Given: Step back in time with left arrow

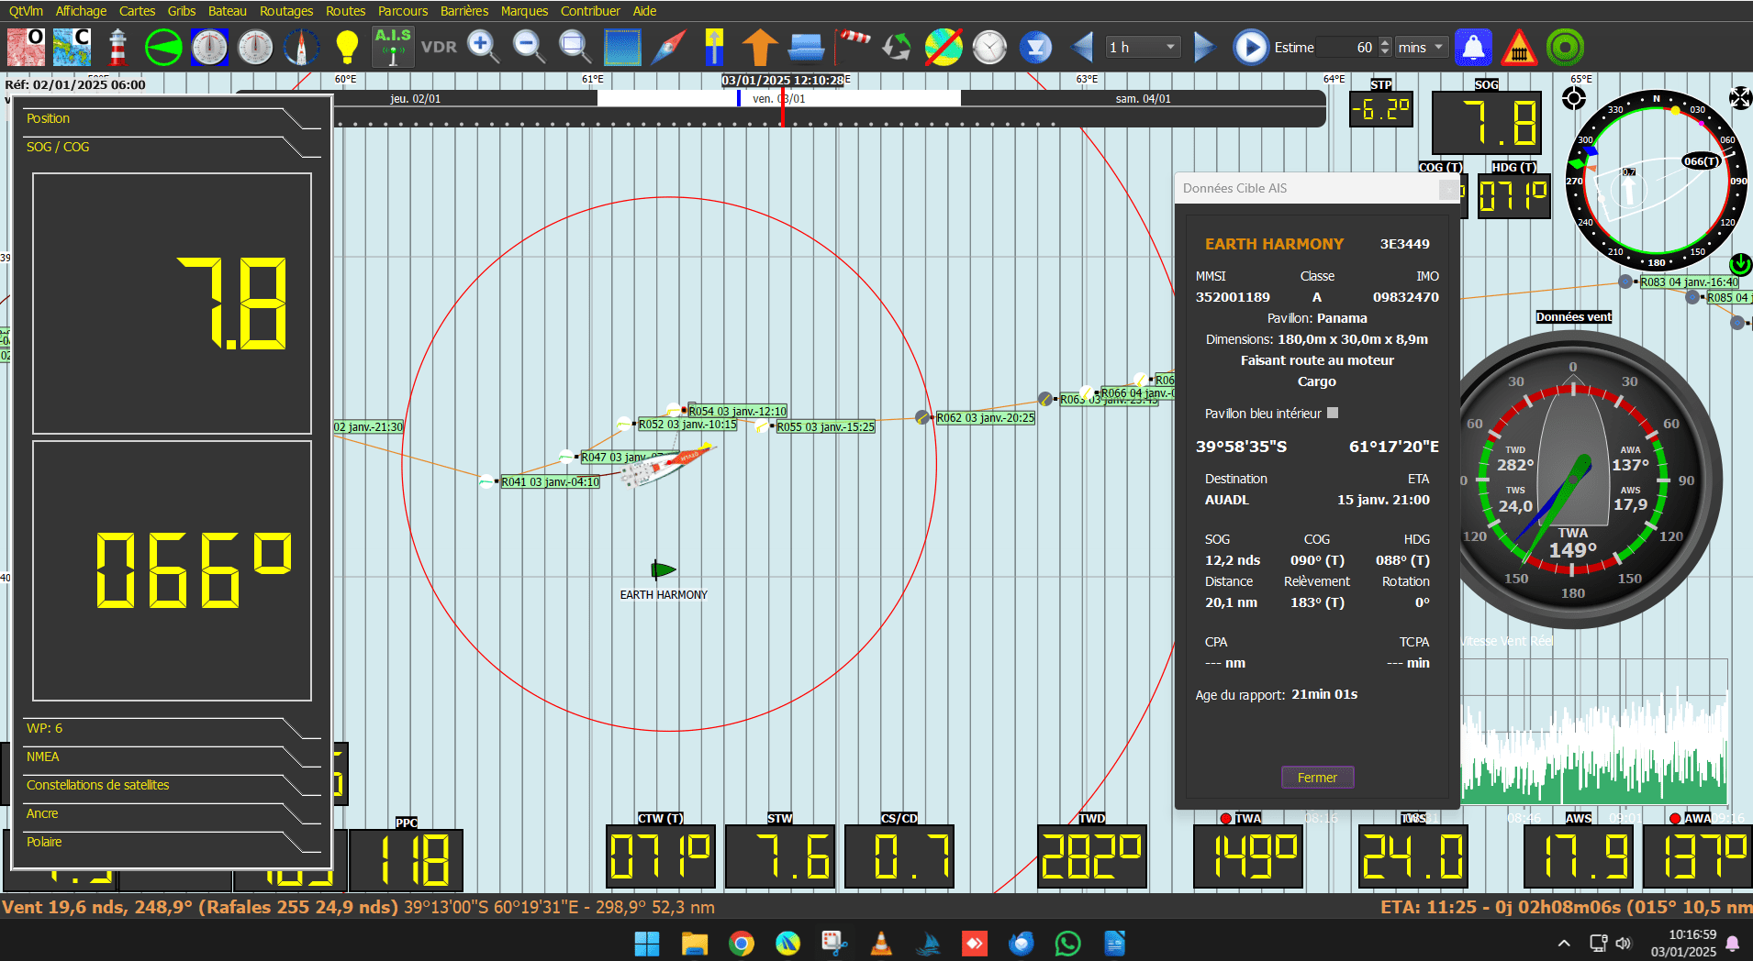Looking at the screenshot, I should 1083,47.
